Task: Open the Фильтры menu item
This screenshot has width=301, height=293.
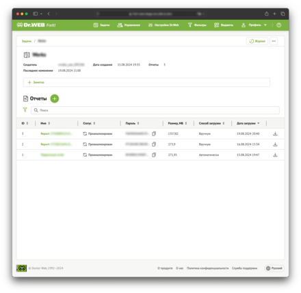Action: pos(197,25)
